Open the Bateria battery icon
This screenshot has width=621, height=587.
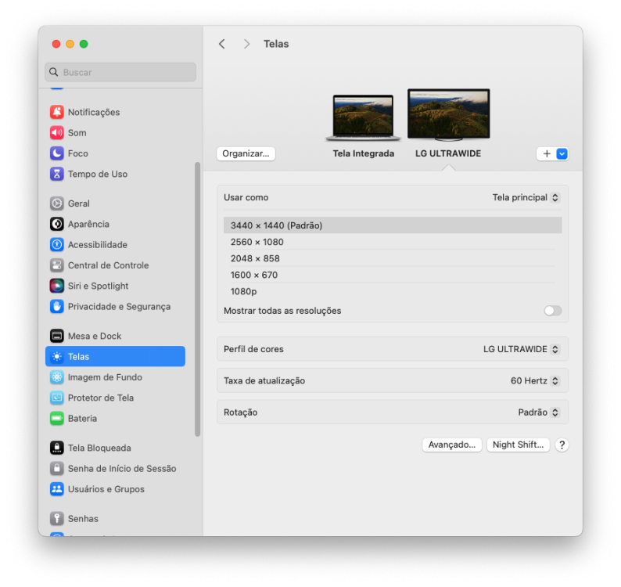56,418
